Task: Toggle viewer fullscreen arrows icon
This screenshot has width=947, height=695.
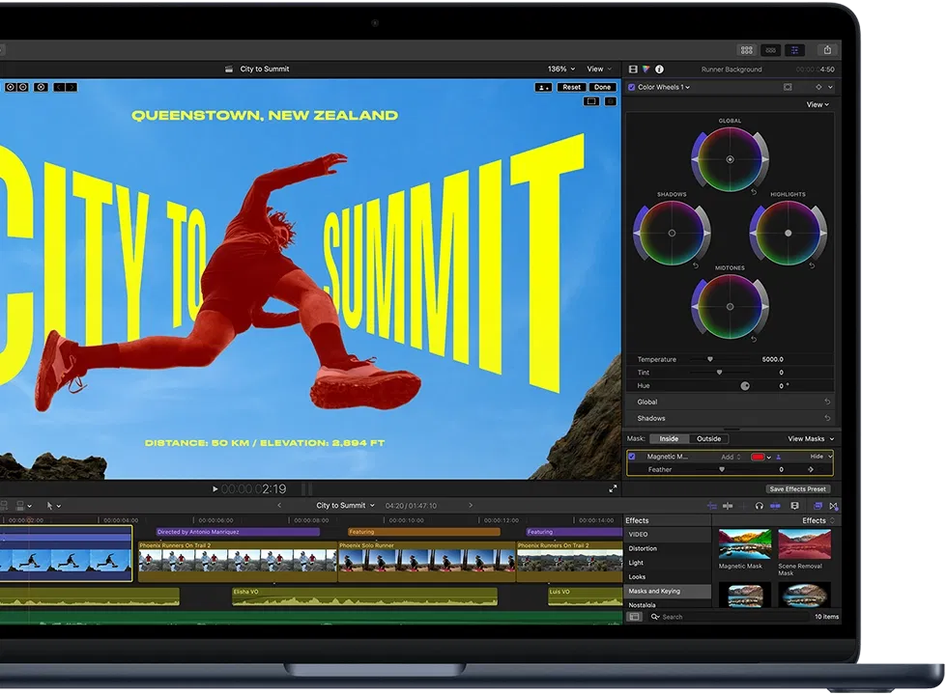Action: click(613, 489)
